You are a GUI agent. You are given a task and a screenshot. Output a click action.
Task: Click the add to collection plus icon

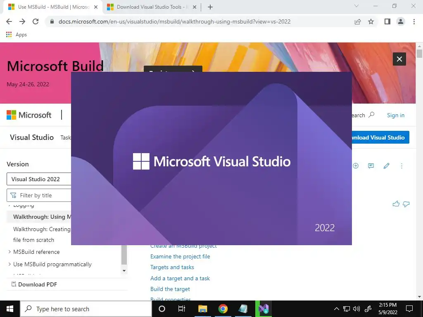[356, 166]
